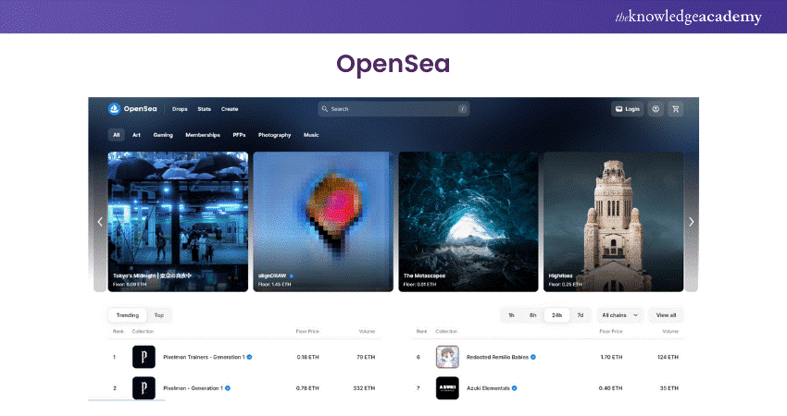Select the 7d time range
Image resolution: width=787 pixels, height=416 pixels.
point(581,315)
